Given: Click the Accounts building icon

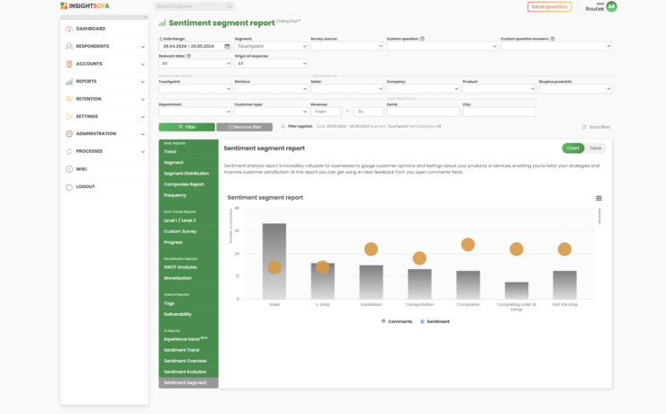Looking at the screenshot, I should coord(69,64).
